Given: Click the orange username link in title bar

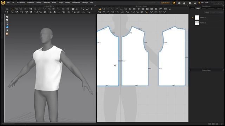Looking at the screenshot, I should [165, 3].
